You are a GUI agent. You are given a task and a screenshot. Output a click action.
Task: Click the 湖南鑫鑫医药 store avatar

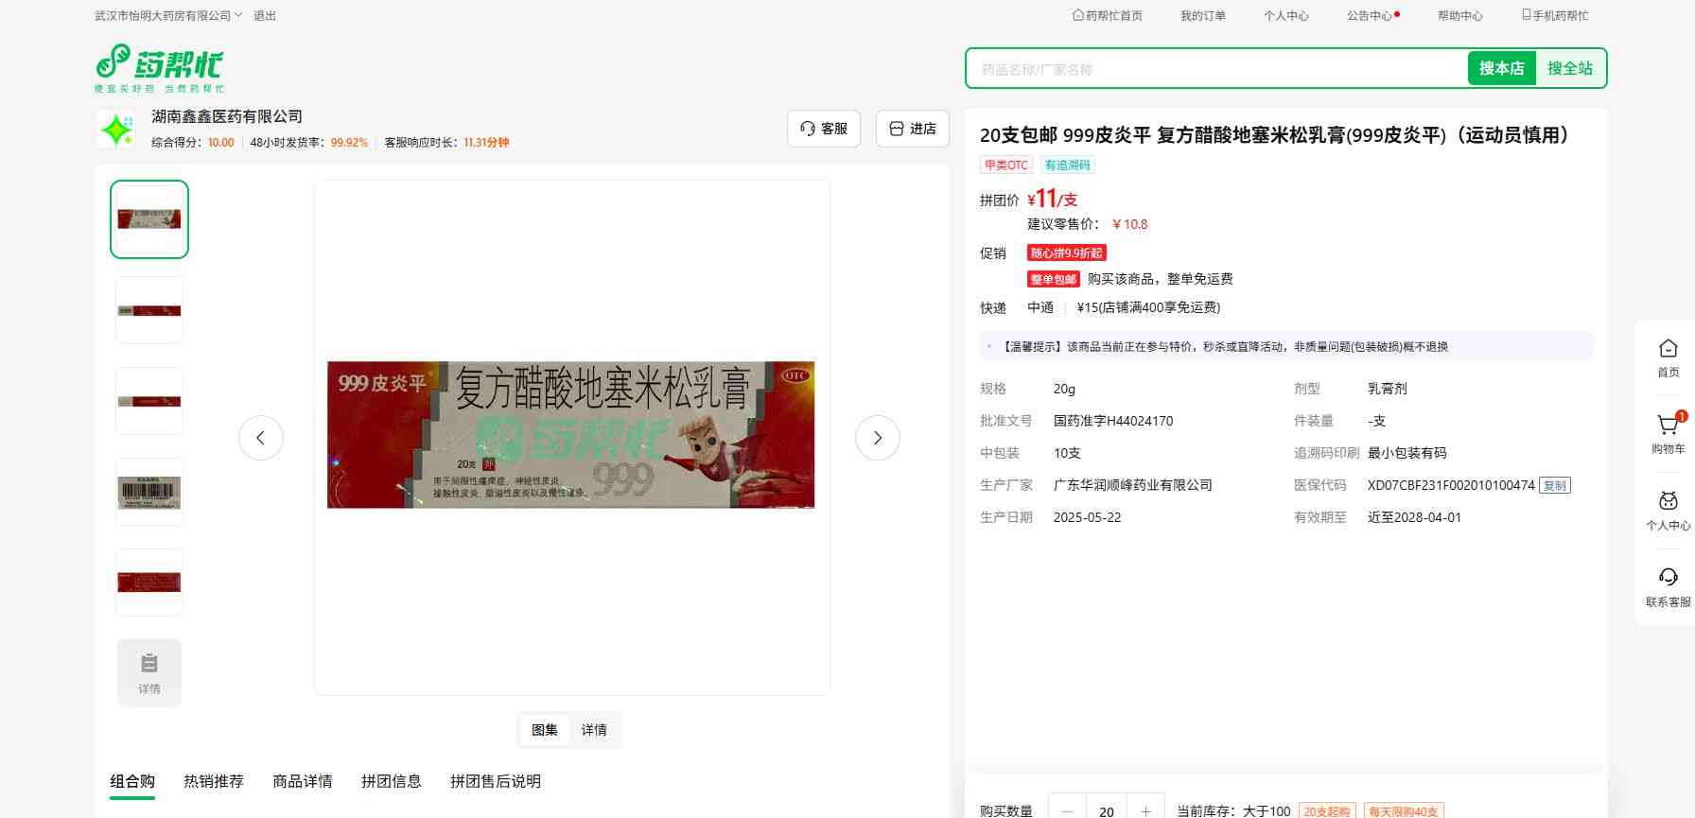(x=116, y=130)
